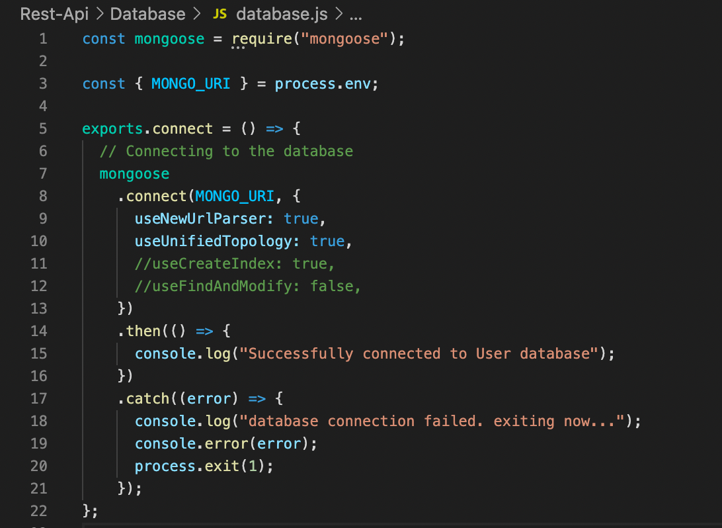Select the process.env expression on line 3

324,83
